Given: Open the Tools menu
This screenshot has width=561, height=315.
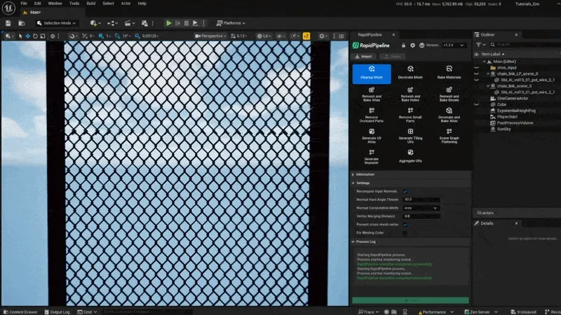Looking at the screenshot, I should [x=74, y=3].
